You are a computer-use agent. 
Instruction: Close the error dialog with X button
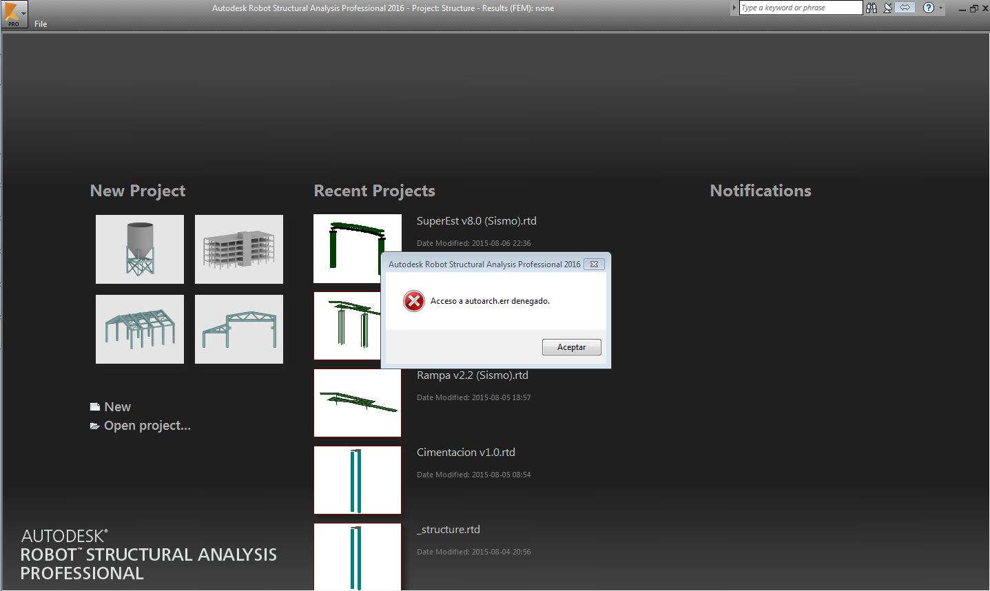point(594,264)
